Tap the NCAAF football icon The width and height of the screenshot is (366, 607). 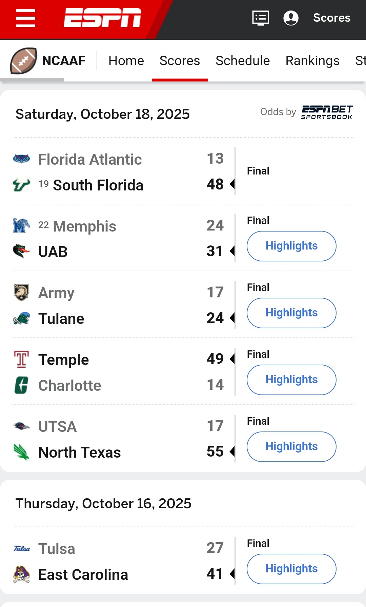click(x=23, y=61)
